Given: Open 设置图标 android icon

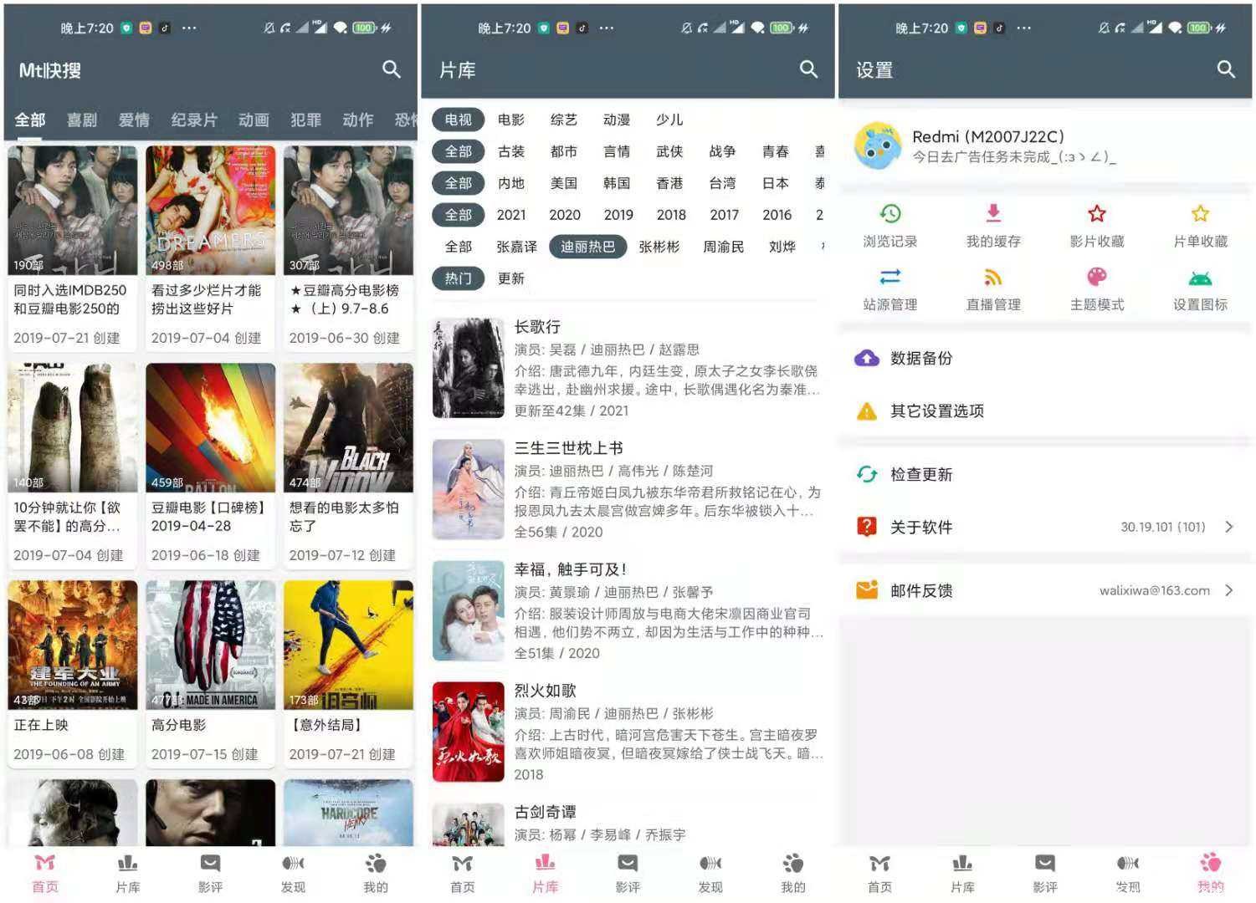Looking at the screenshot, I should click(x=1200, y=278).
